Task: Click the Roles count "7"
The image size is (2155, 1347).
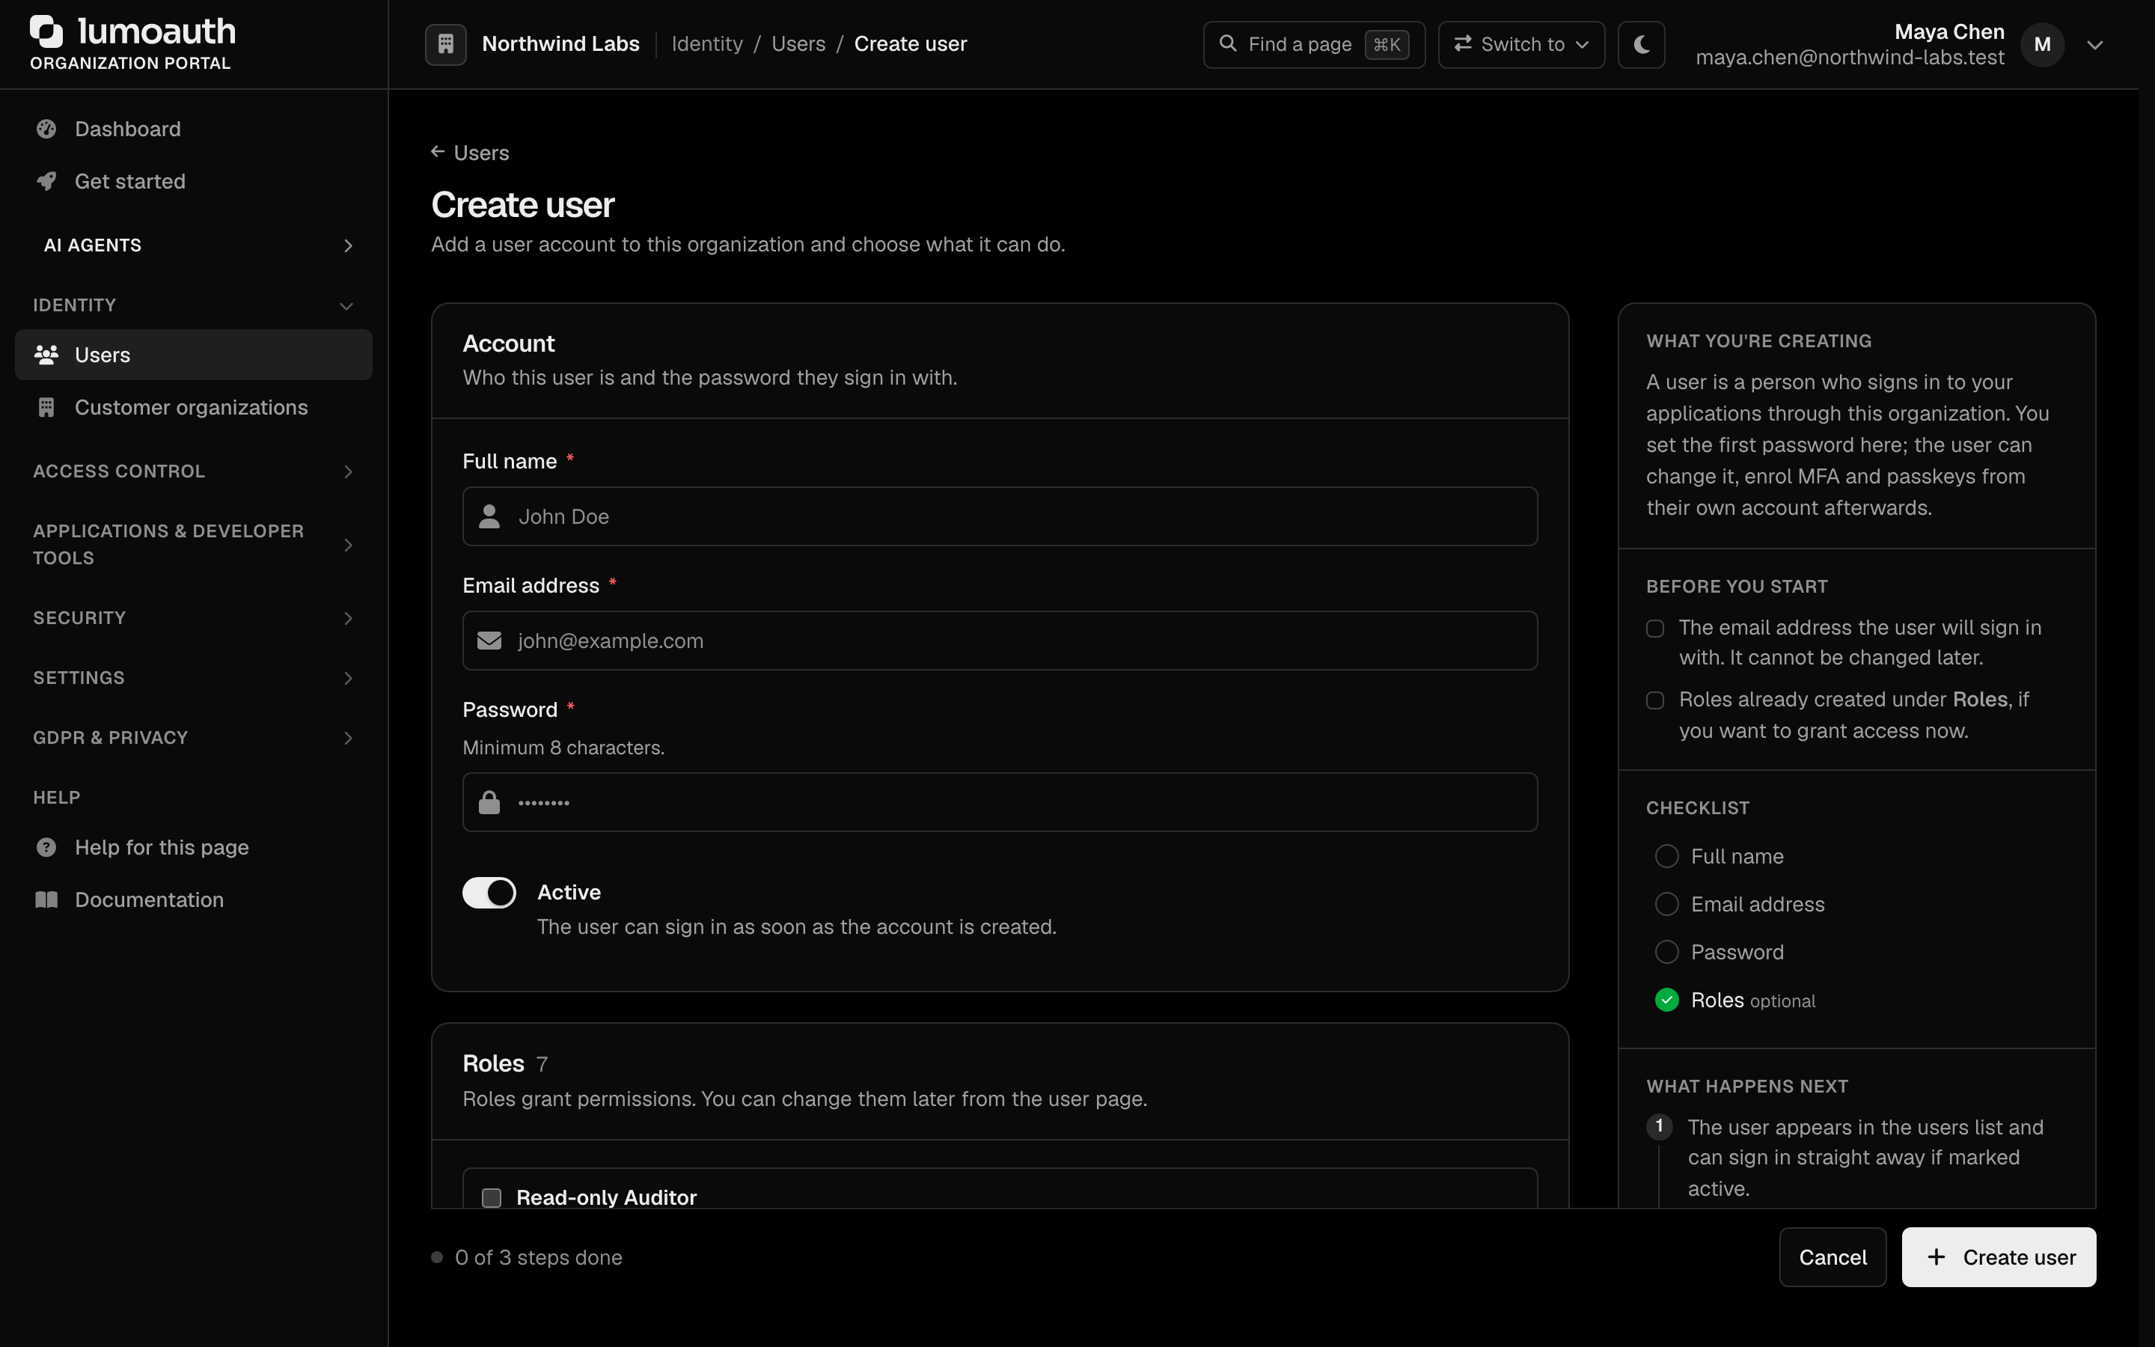Action: (542, 1065)
